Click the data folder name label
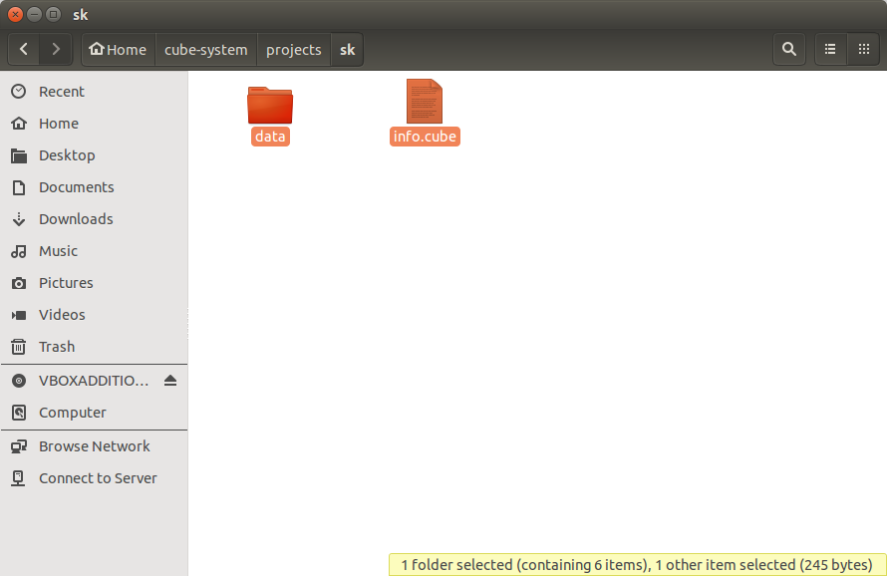The image size is (887, 576). 270,137
